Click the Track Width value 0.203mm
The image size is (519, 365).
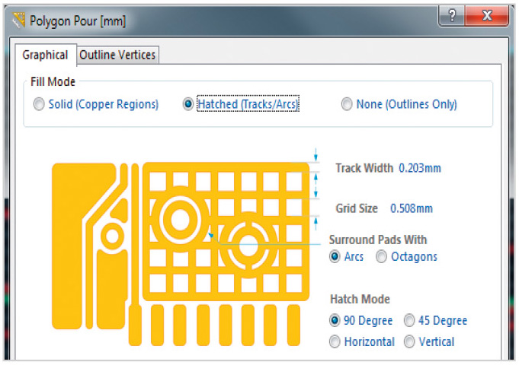pyautogui.click(x=420, y=168)
